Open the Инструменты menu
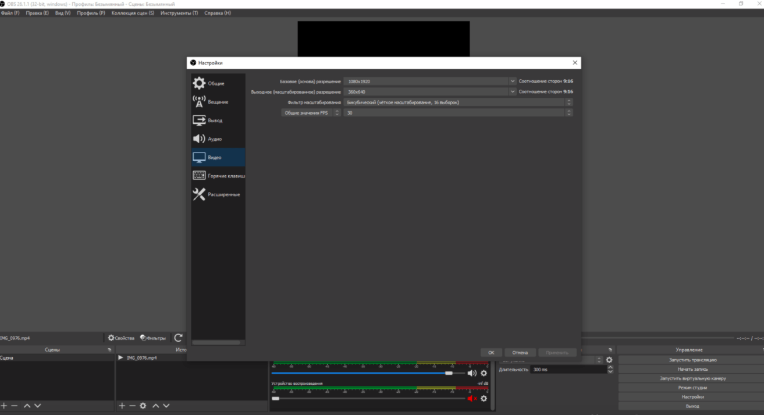 [x=179, y=13]
